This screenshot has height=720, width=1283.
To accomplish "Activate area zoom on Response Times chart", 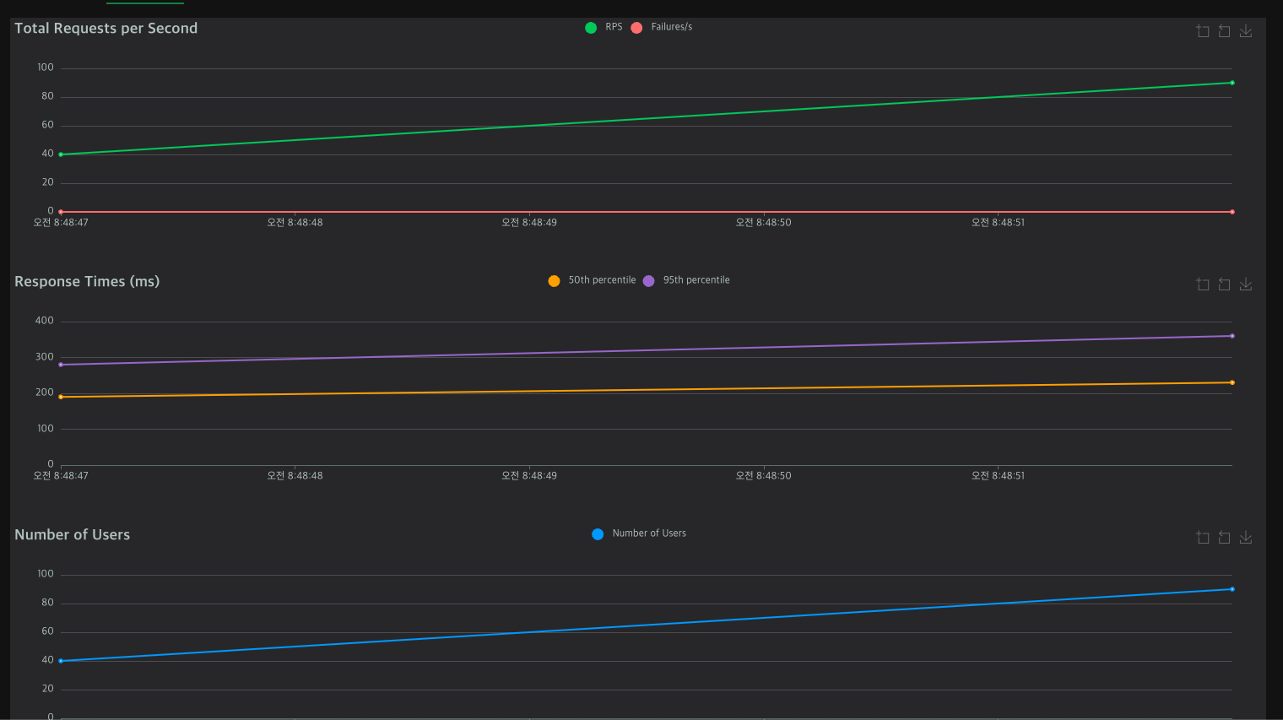I will (1203, 284).
